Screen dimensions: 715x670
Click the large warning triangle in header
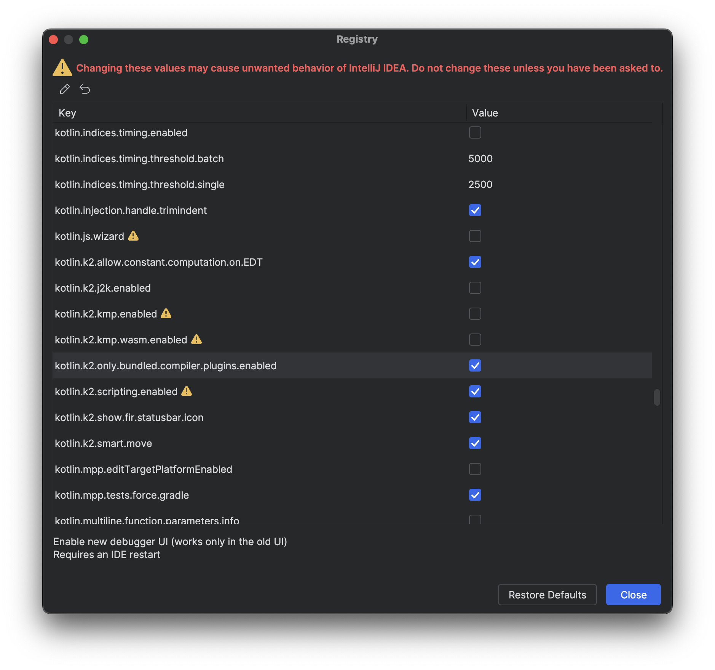click(62, 68)
